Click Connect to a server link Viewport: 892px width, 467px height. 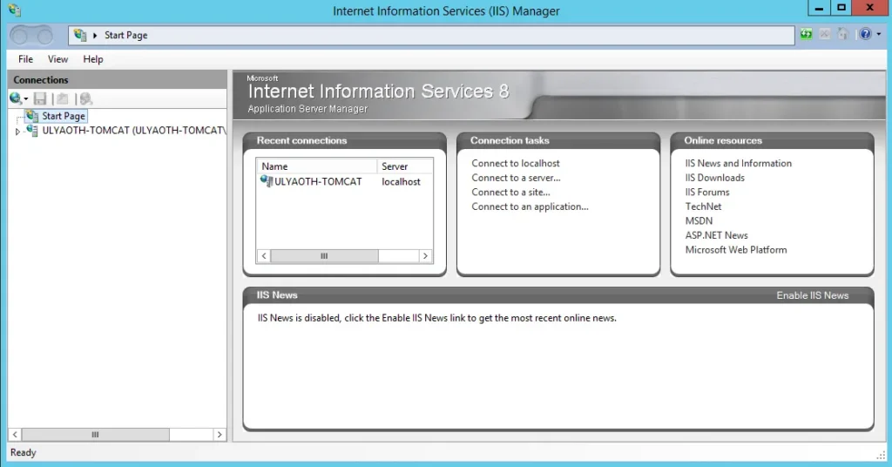pyautogui.click(x=516, y=178)
